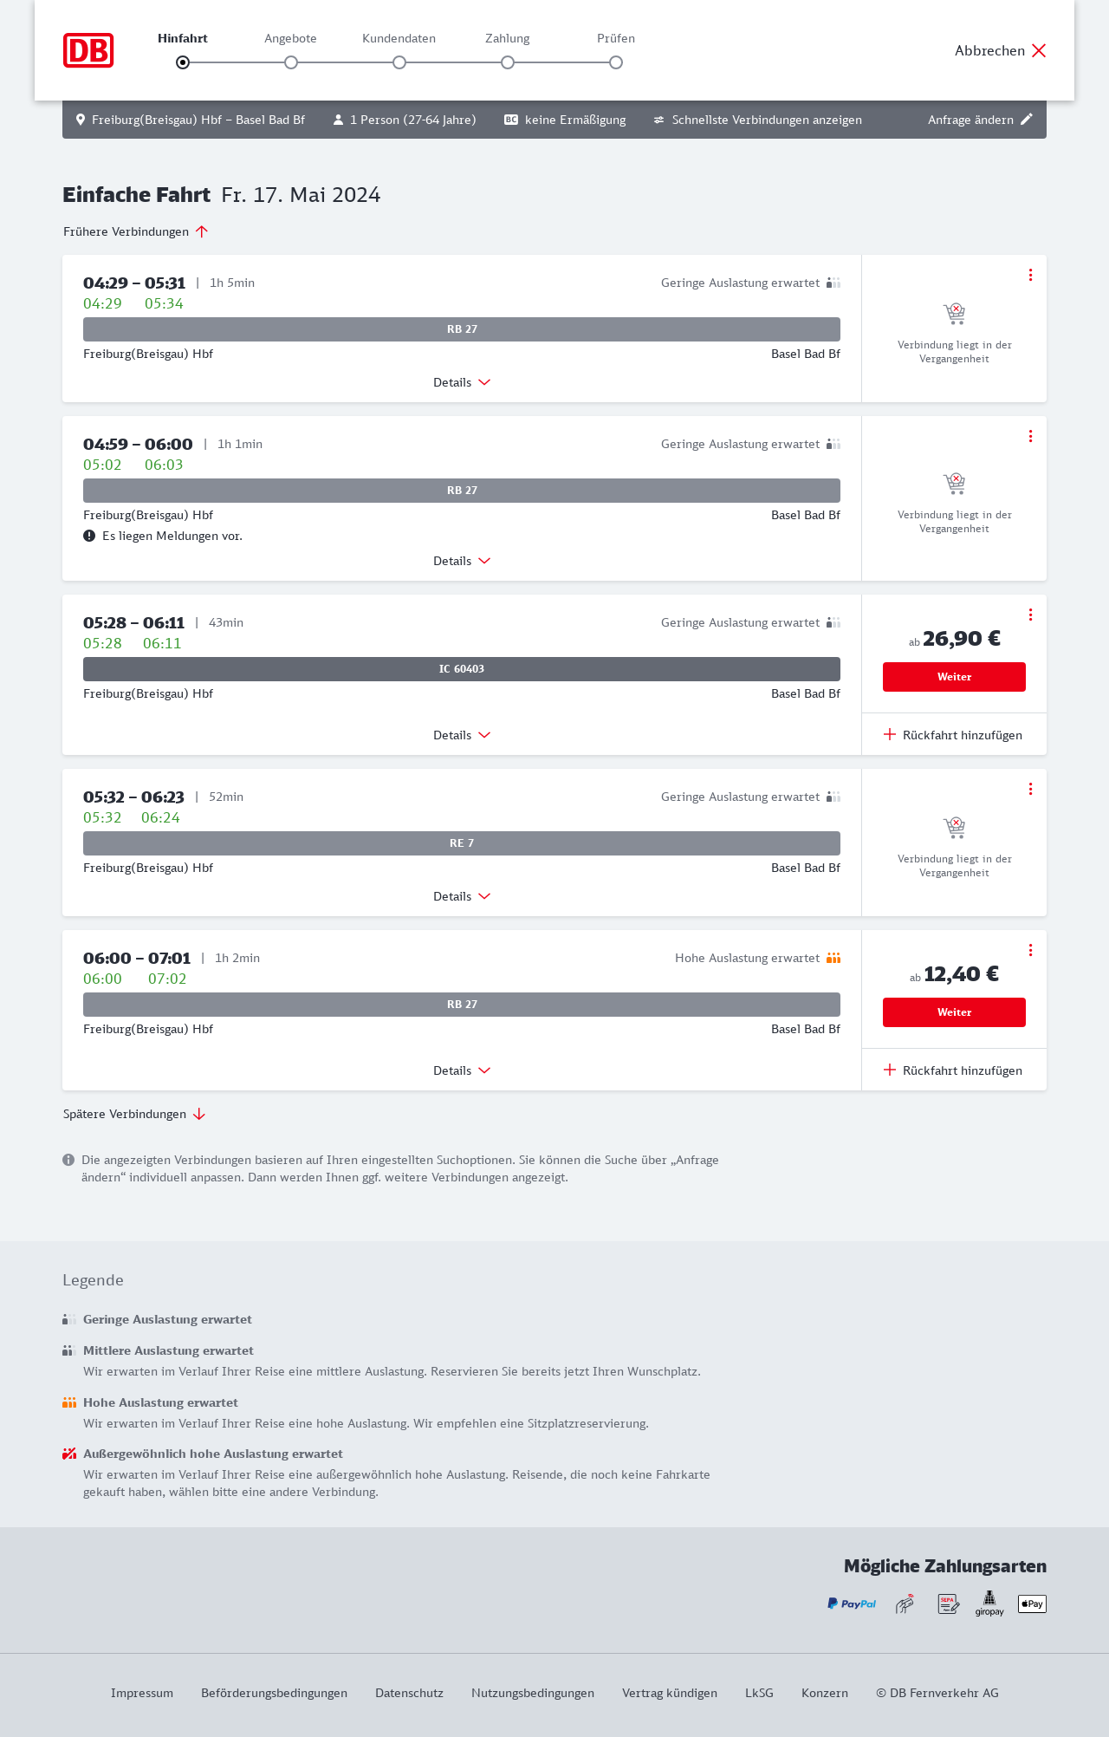The height and width of the screenshot is (1737, 1109).
Task: Load Frühere Verbindungen
Action: 136,231
